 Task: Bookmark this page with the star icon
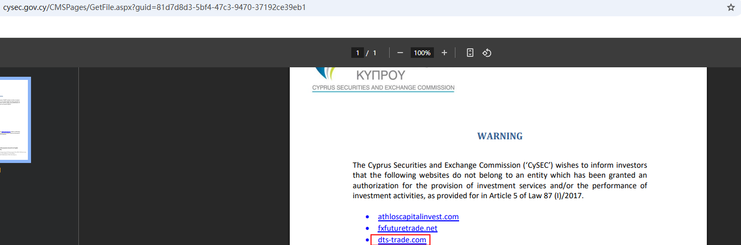pyautogui.click(x=730, y=7)
